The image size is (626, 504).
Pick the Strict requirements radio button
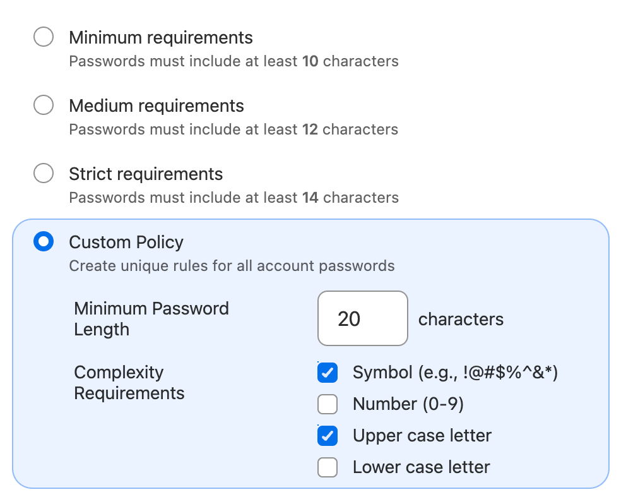(x=44, y=173)
